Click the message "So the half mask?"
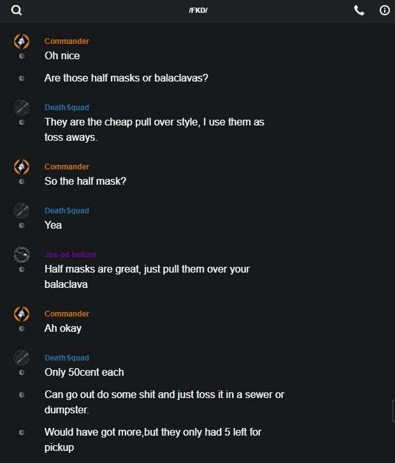 (x=85, y=181)
